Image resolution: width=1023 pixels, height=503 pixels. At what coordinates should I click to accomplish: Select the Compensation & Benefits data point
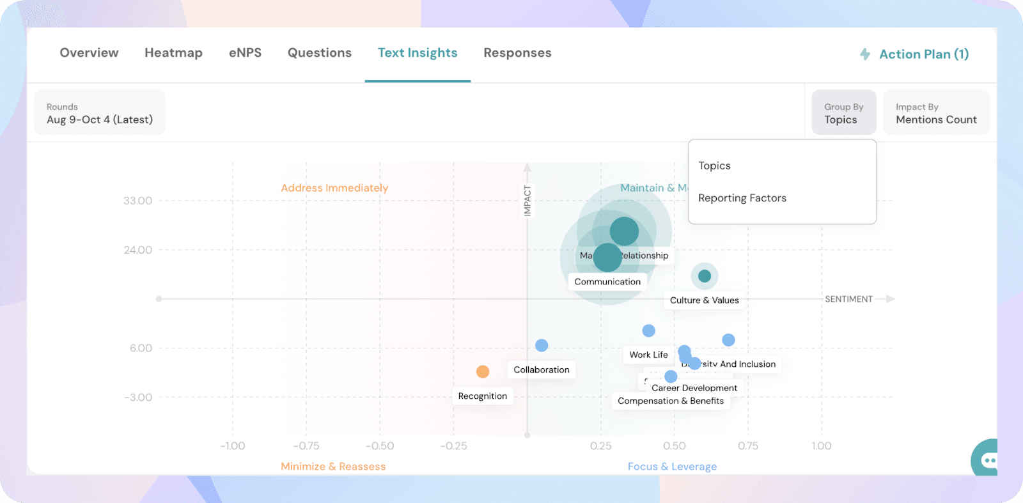coord(671,376)
